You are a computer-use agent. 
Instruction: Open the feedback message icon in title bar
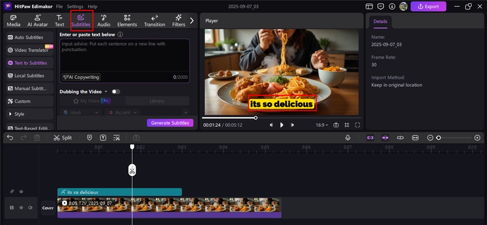(x=380, y=7)
